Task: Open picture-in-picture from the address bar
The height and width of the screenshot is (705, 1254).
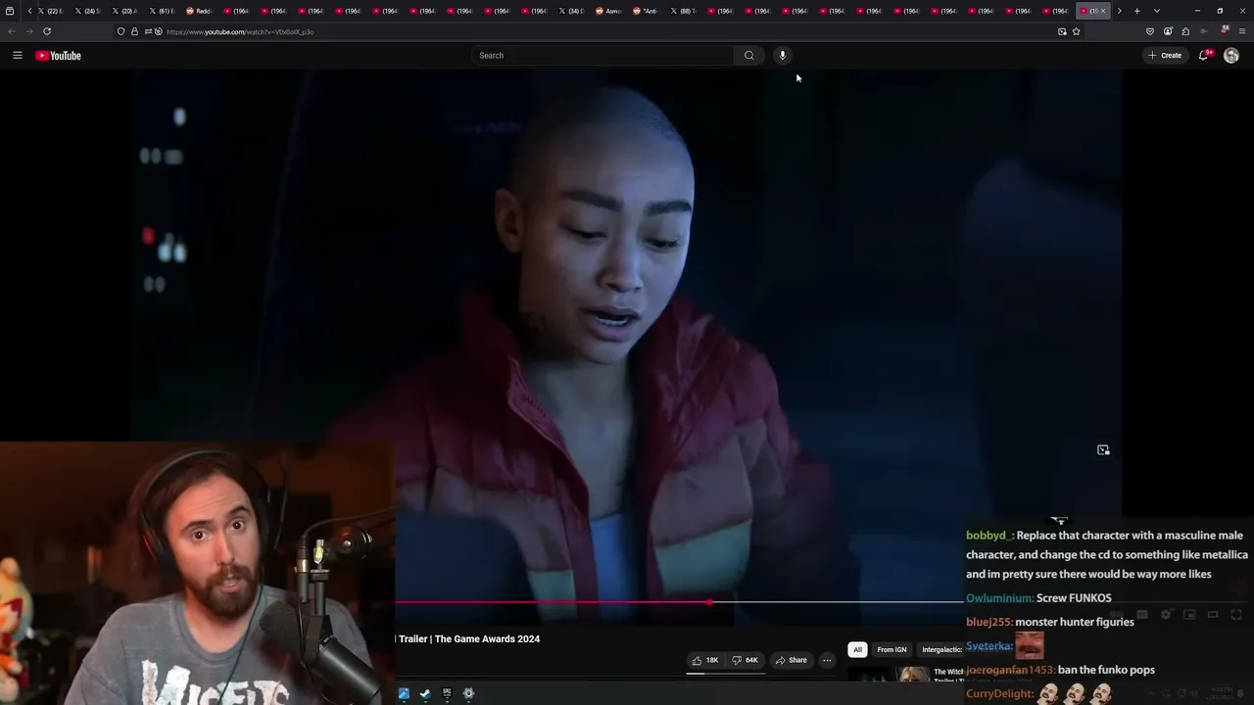Action: point(1062,31)
